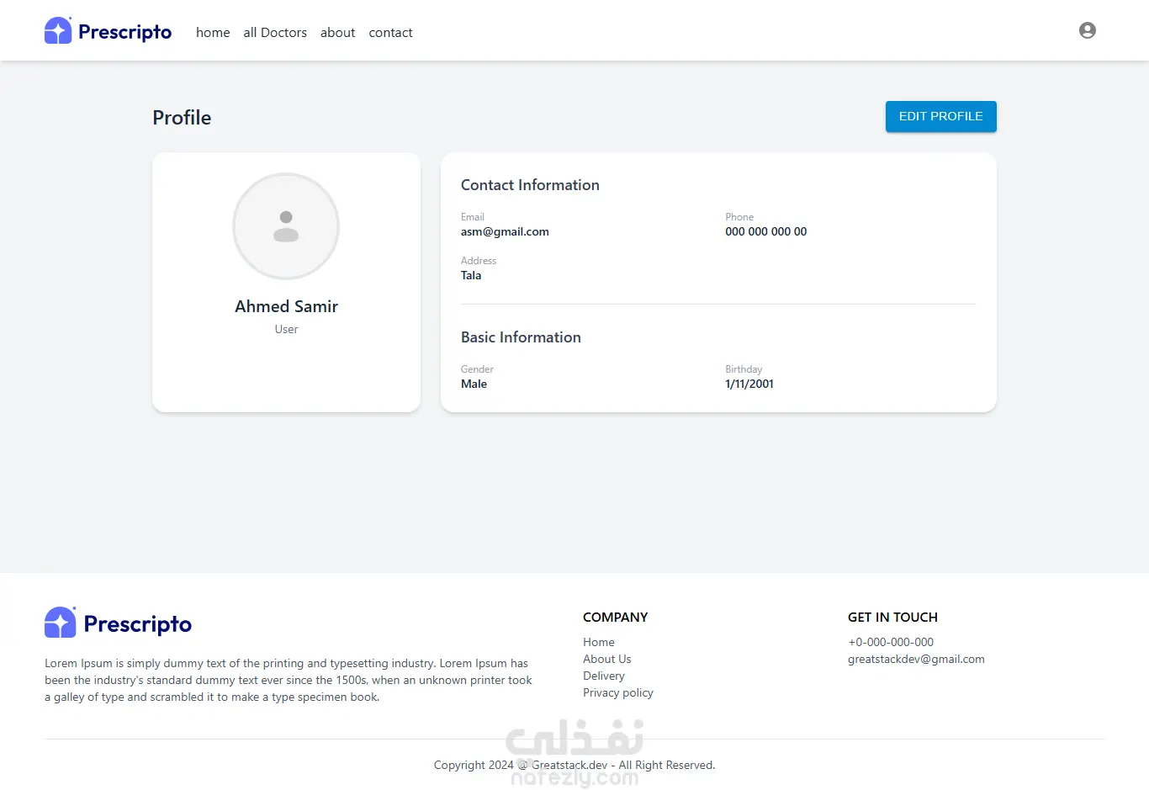This screenshot has height=790, width=1149.
Task: Click the phone value 000 000 000 00
Action: point(766,231)
